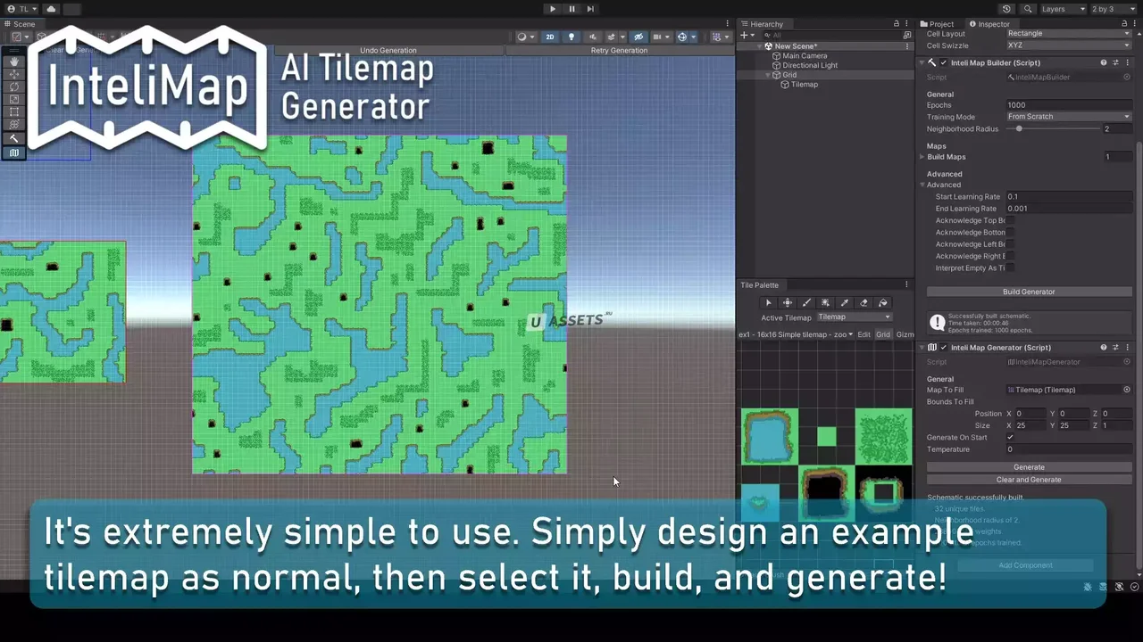Open Training Mode From Scratch dropdown
Viewport: 1143px width, 642px height.
click(1069, 117)
